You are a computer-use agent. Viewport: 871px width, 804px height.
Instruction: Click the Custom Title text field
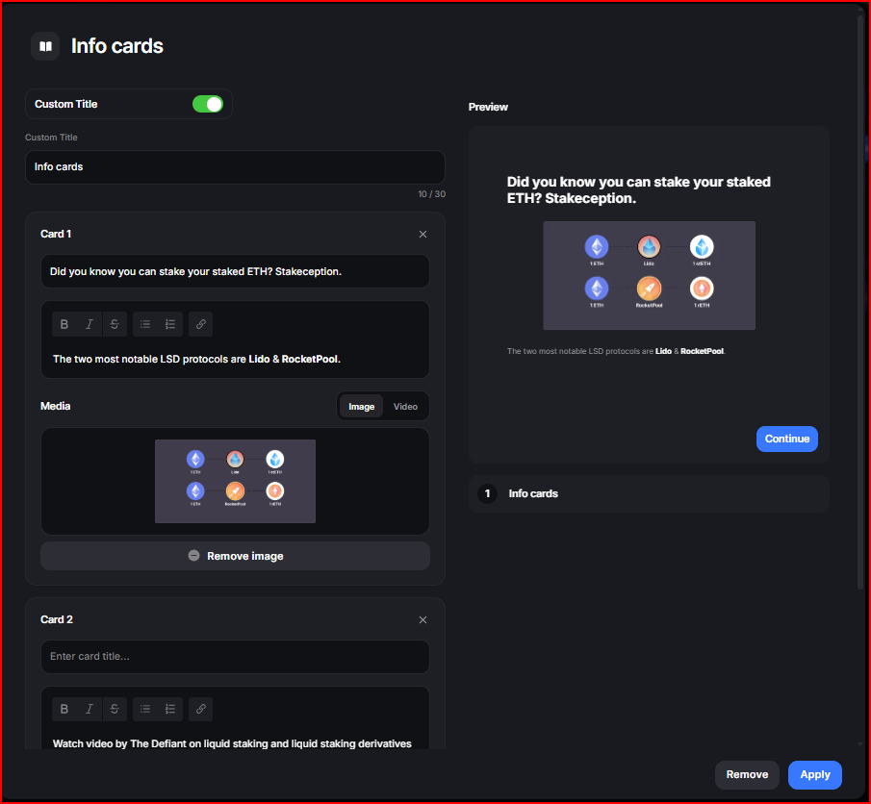235,167
